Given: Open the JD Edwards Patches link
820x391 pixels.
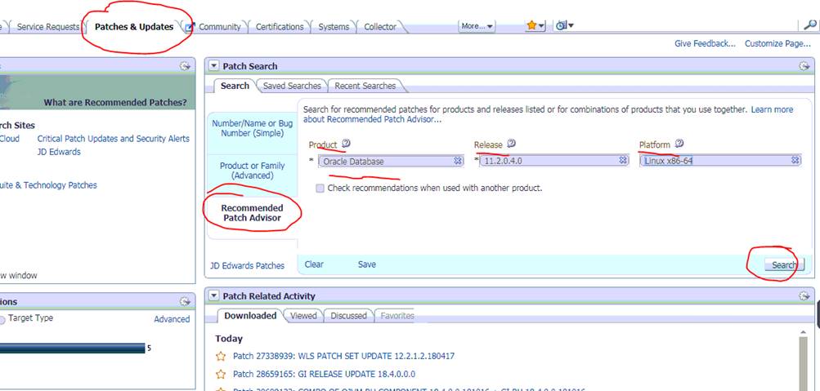Looking at the screenshot, I should [x=248, y=265].
